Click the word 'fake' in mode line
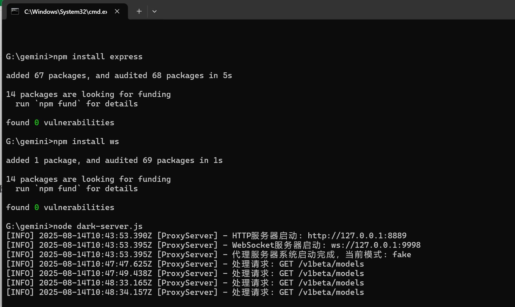This screenshot has width=515, height=307. [402, 254]
